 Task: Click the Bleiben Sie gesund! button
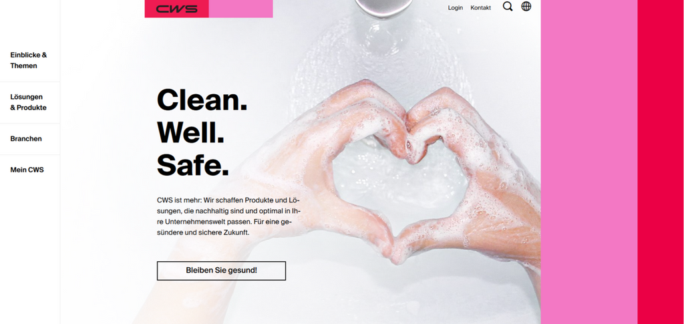point(221,271)
